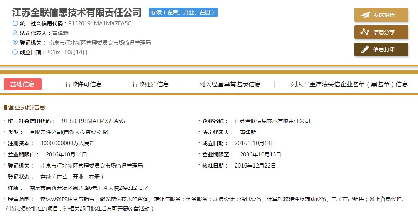Click the brown marker before 营业执照信息
Viewport: 418px width, 219px height.
pos(5,107)
